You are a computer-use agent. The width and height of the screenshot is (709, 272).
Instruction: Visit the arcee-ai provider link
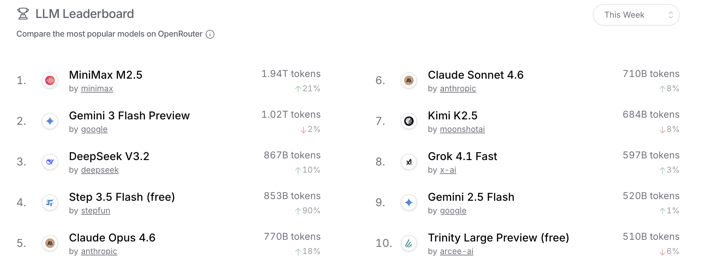click(456, 251)
